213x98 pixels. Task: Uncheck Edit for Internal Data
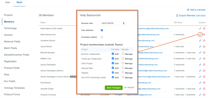click(113, 68)
